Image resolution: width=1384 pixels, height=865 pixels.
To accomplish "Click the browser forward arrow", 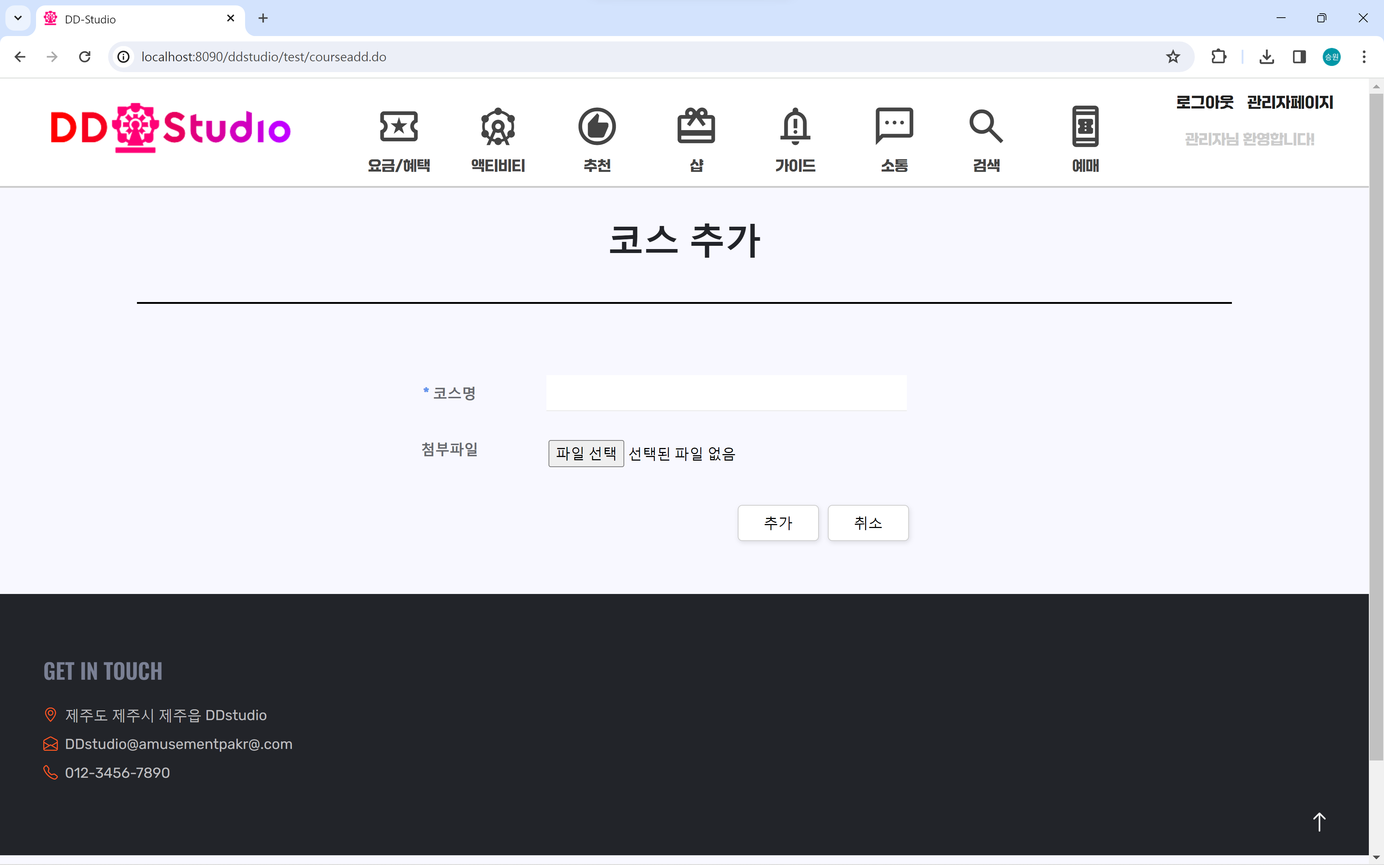I will click(52, 57).
